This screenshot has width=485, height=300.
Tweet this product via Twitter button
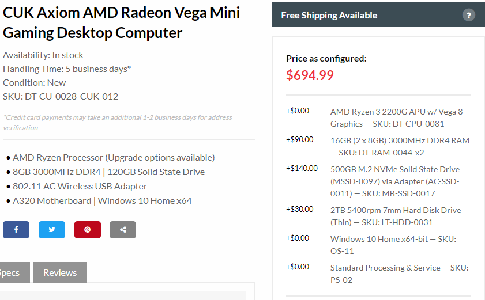click(x=52, y=230)
